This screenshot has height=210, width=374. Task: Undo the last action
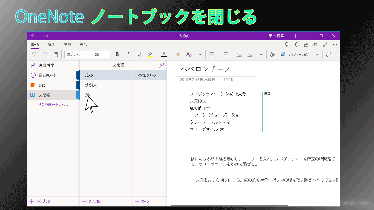point(34,54)
